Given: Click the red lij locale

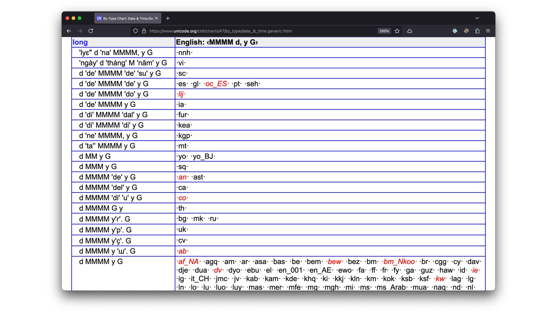Looking at the screenshot, I should tap(181, 94).
